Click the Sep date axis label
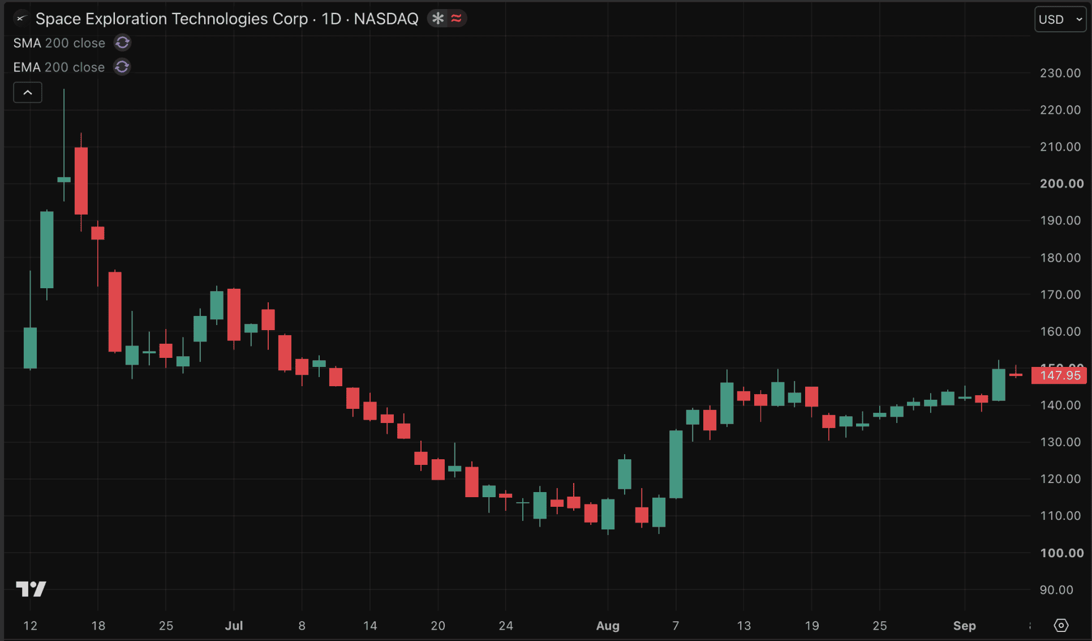Image resolution: width=1092 pixels, height=641 pixels. tap(964, 626)
